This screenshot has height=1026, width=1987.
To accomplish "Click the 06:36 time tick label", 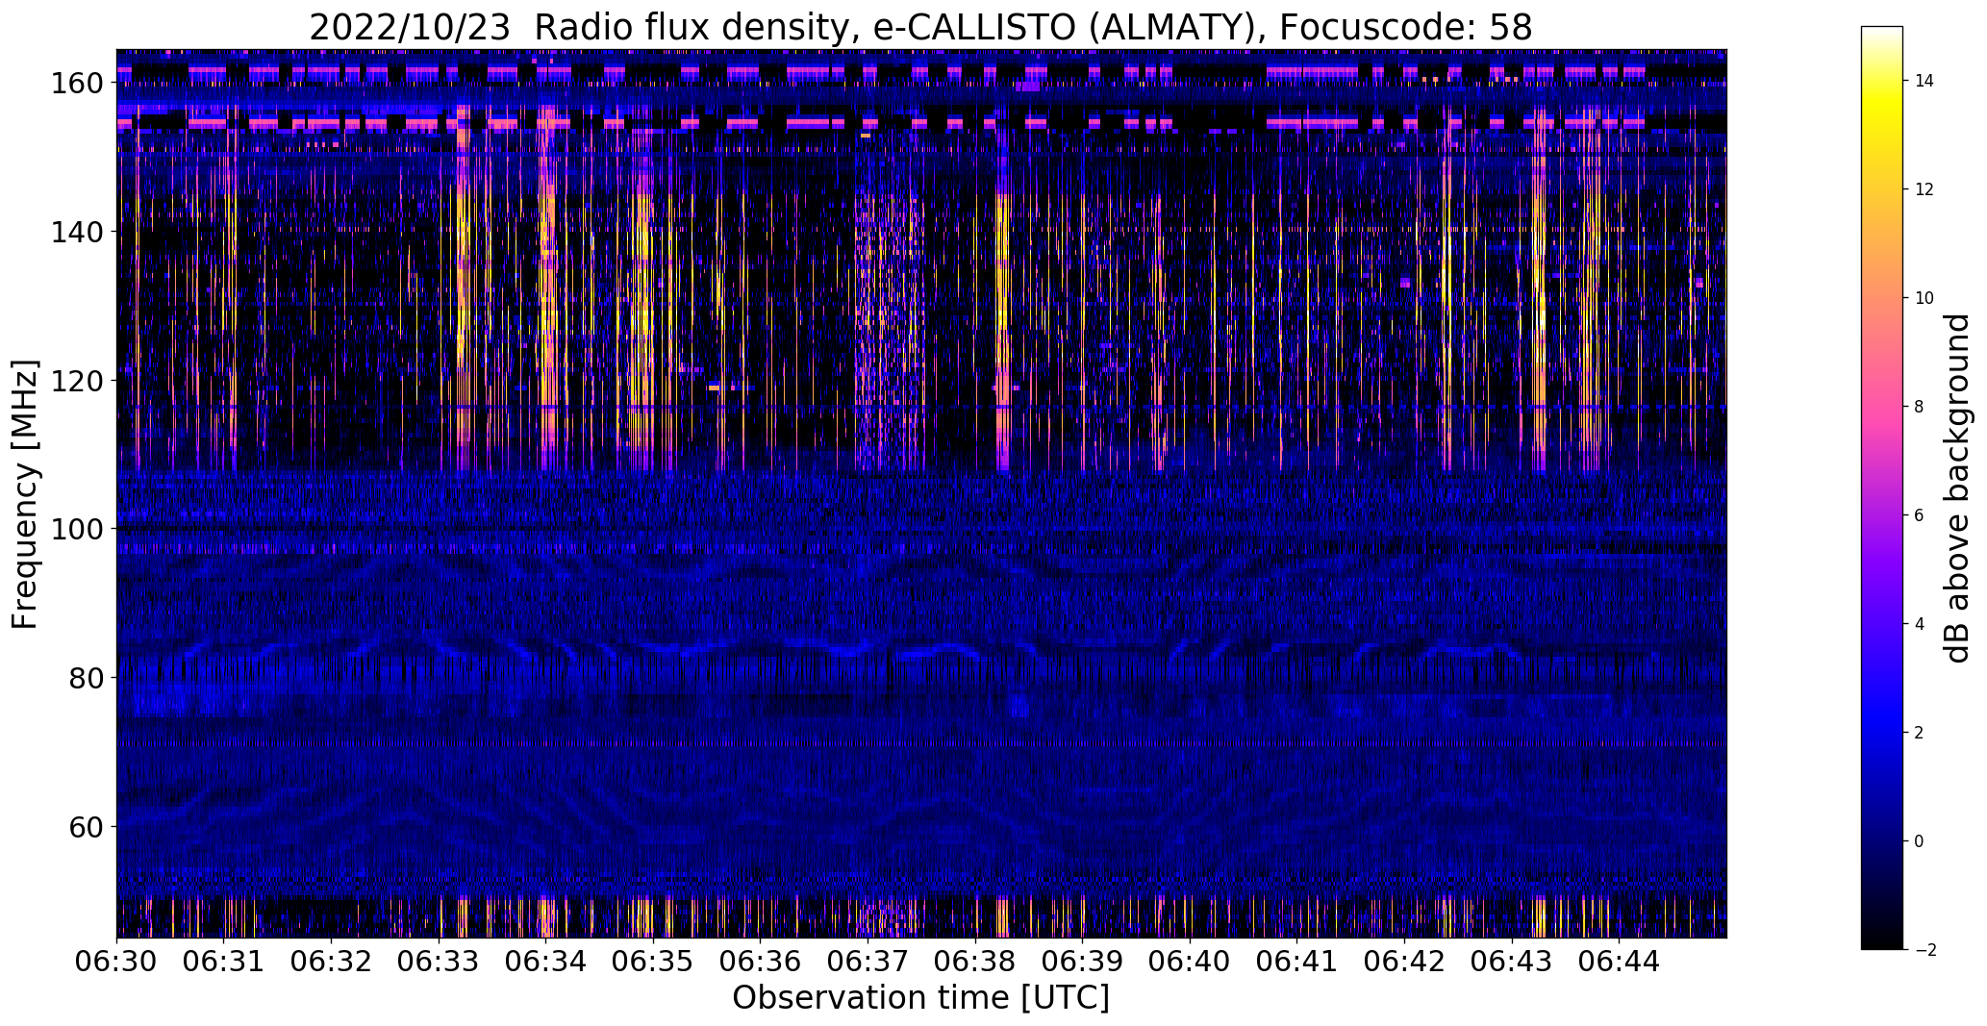I will click(x=760, y=962).
